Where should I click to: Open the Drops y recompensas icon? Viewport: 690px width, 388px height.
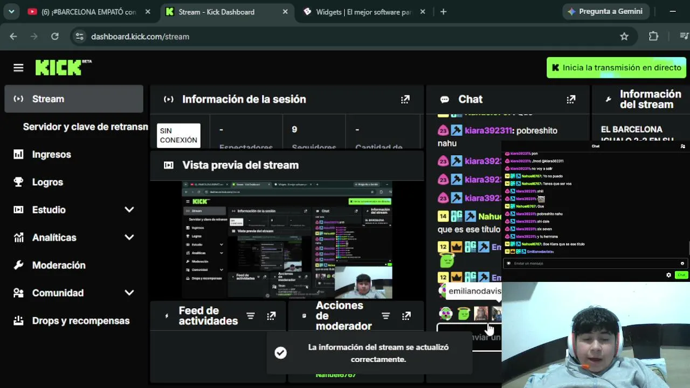(x=18, y=321)
